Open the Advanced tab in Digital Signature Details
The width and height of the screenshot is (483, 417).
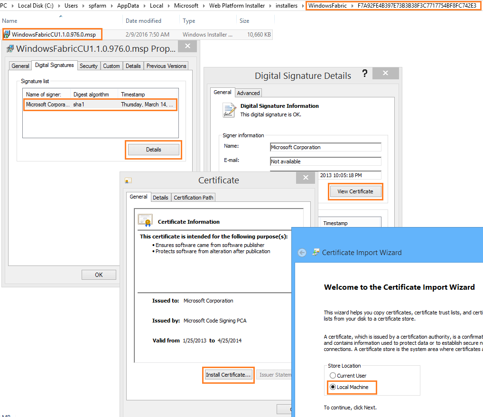point(248,93)
